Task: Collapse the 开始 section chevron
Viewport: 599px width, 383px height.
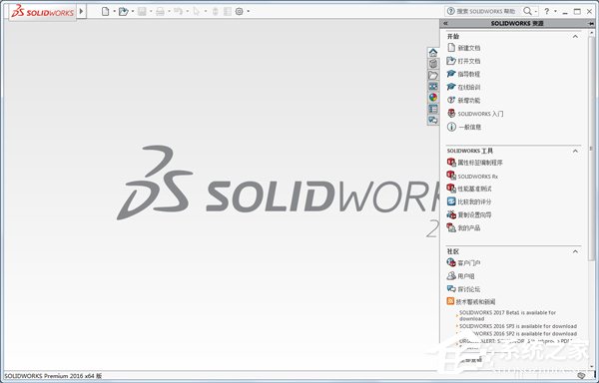Action: tap(575, 36)
